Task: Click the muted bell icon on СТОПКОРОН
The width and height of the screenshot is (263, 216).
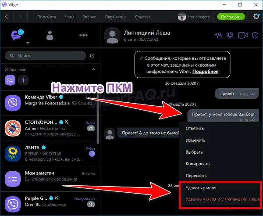Action: [67, 122]
